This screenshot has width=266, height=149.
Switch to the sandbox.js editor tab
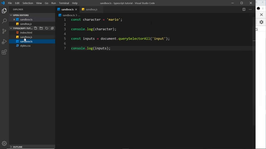pyautogui.click(x=91, y=10)
